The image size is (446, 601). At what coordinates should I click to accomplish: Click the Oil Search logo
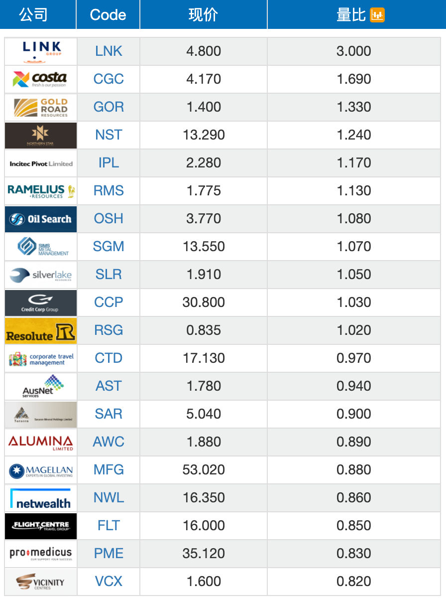(41, 219)
